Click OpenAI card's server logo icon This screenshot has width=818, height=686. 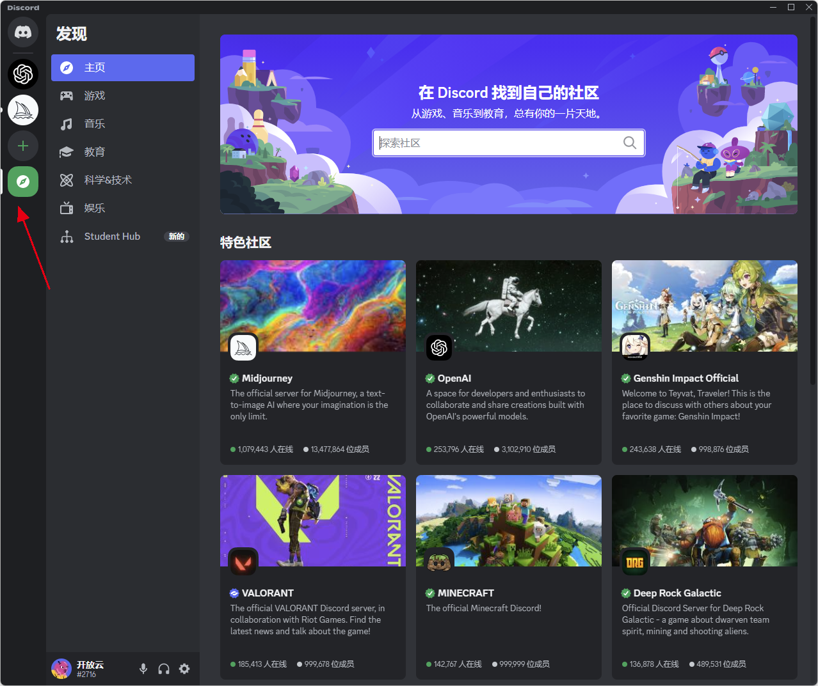click(x=439, y=347)
